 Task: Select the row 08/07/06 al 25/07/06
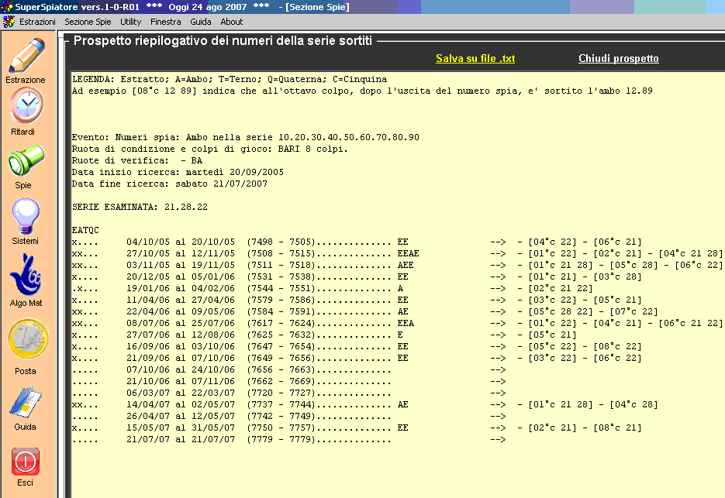pos(397,323)
